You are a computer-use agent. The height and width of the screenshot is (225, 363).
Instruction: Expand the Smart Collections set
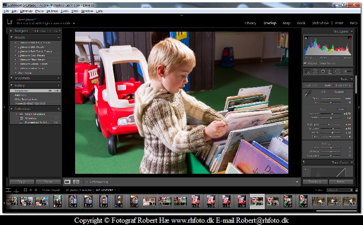(16, 114)
